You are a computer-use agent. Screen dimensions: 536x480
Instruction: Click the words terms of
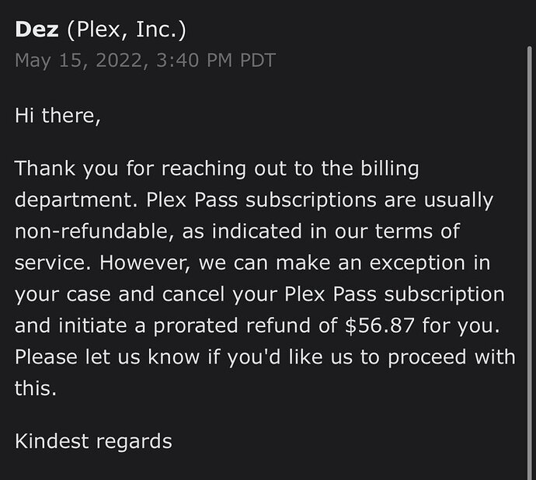pos(417,231)
